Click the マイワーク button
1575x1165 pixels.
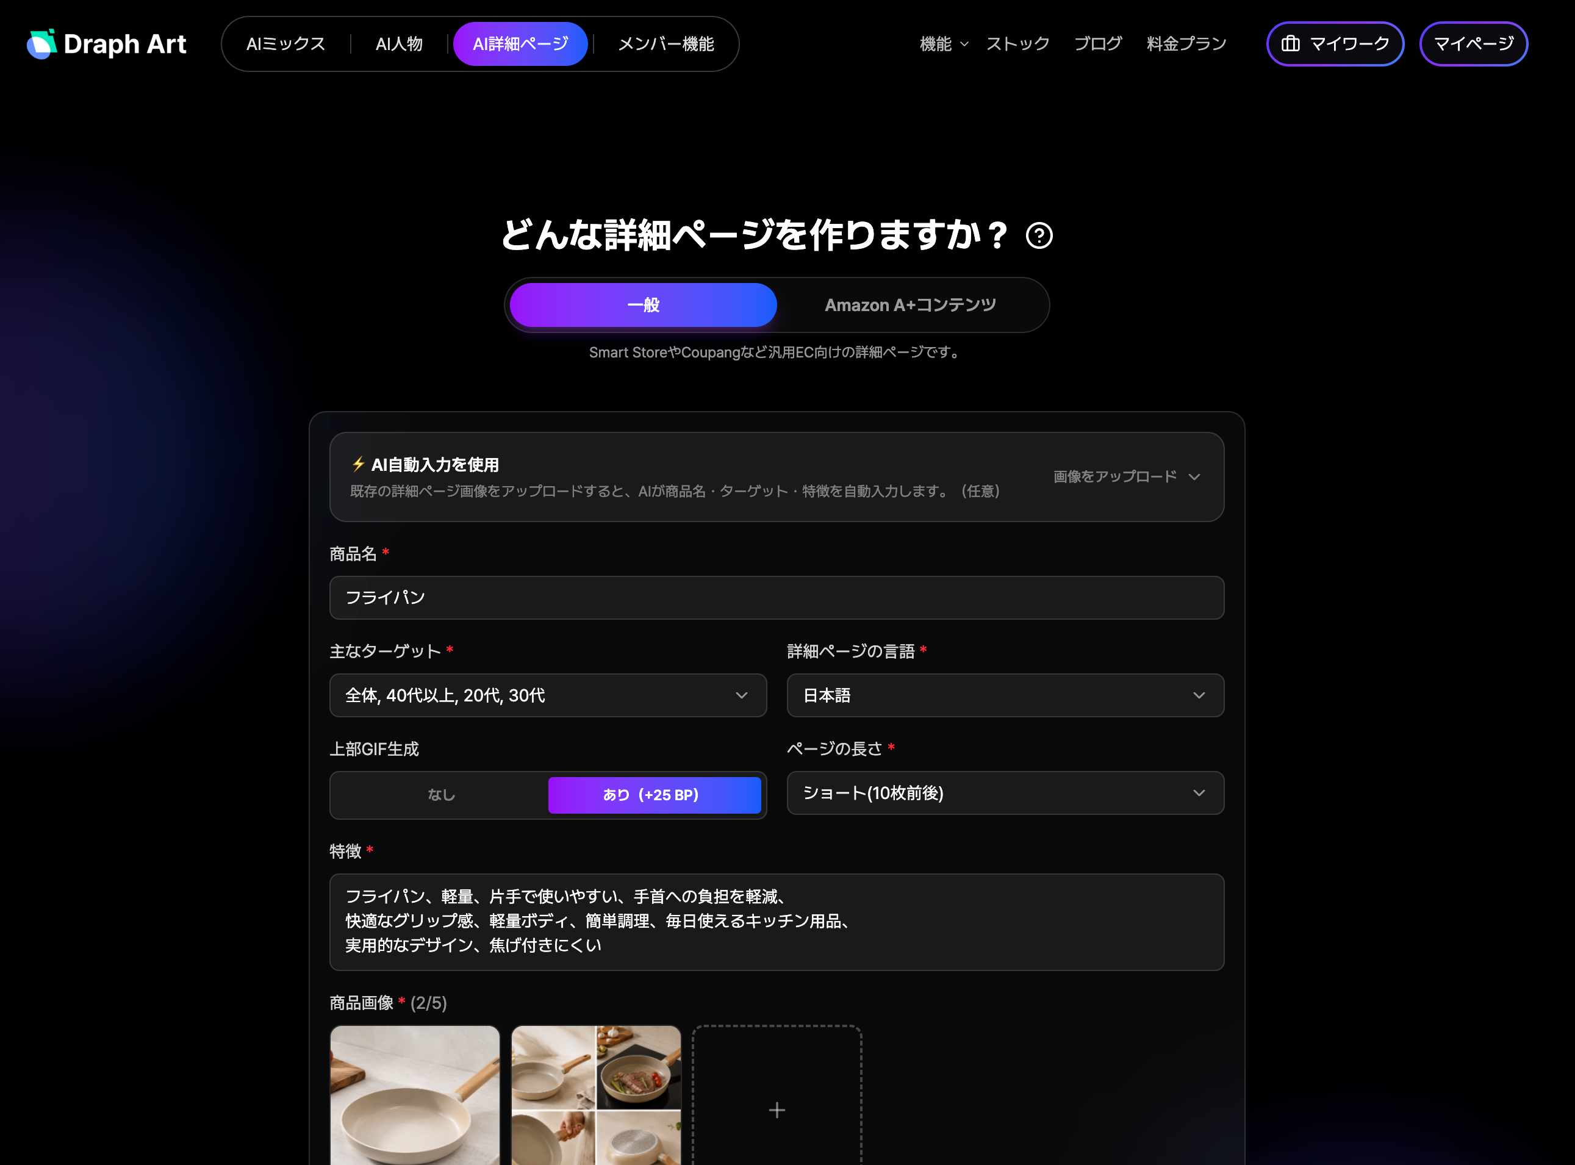pyautogui.click(x=1335, y=44)
